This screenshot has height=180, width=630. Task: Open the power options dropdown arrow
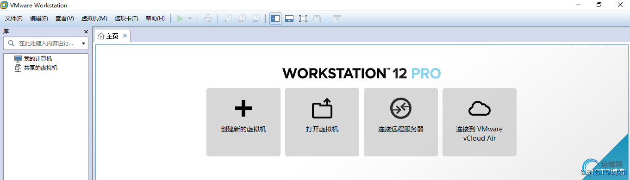point(190,19)
